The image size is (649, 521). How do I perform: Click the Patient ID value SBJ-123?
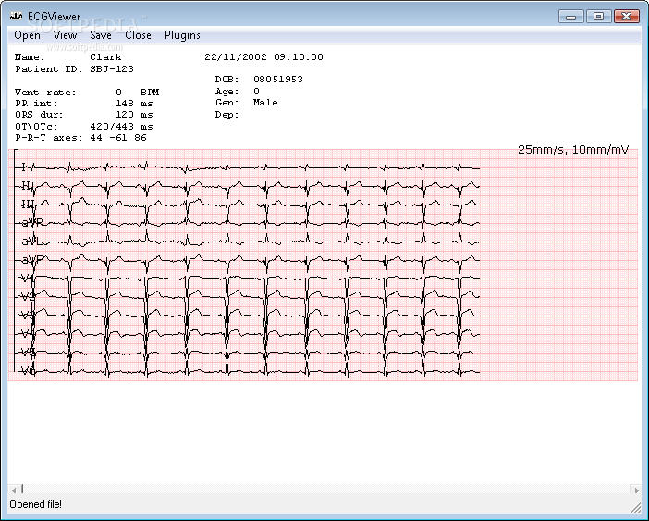pyautogui.click(x=112, y=69)
